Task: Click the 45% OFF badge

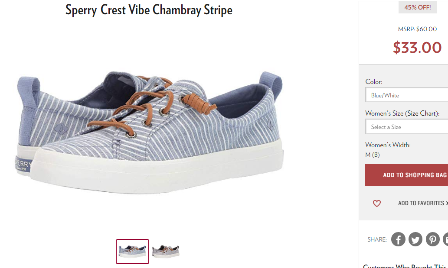Action: (x=418, y=7)
